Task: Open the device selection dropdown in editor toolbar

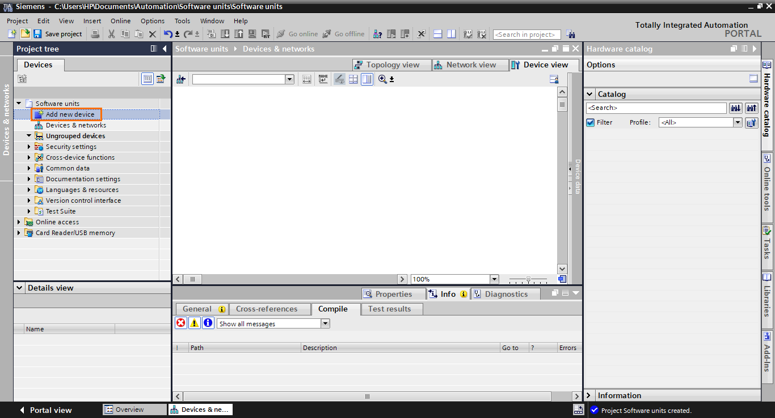Action: pyautogui.click(x=289, y=80)
